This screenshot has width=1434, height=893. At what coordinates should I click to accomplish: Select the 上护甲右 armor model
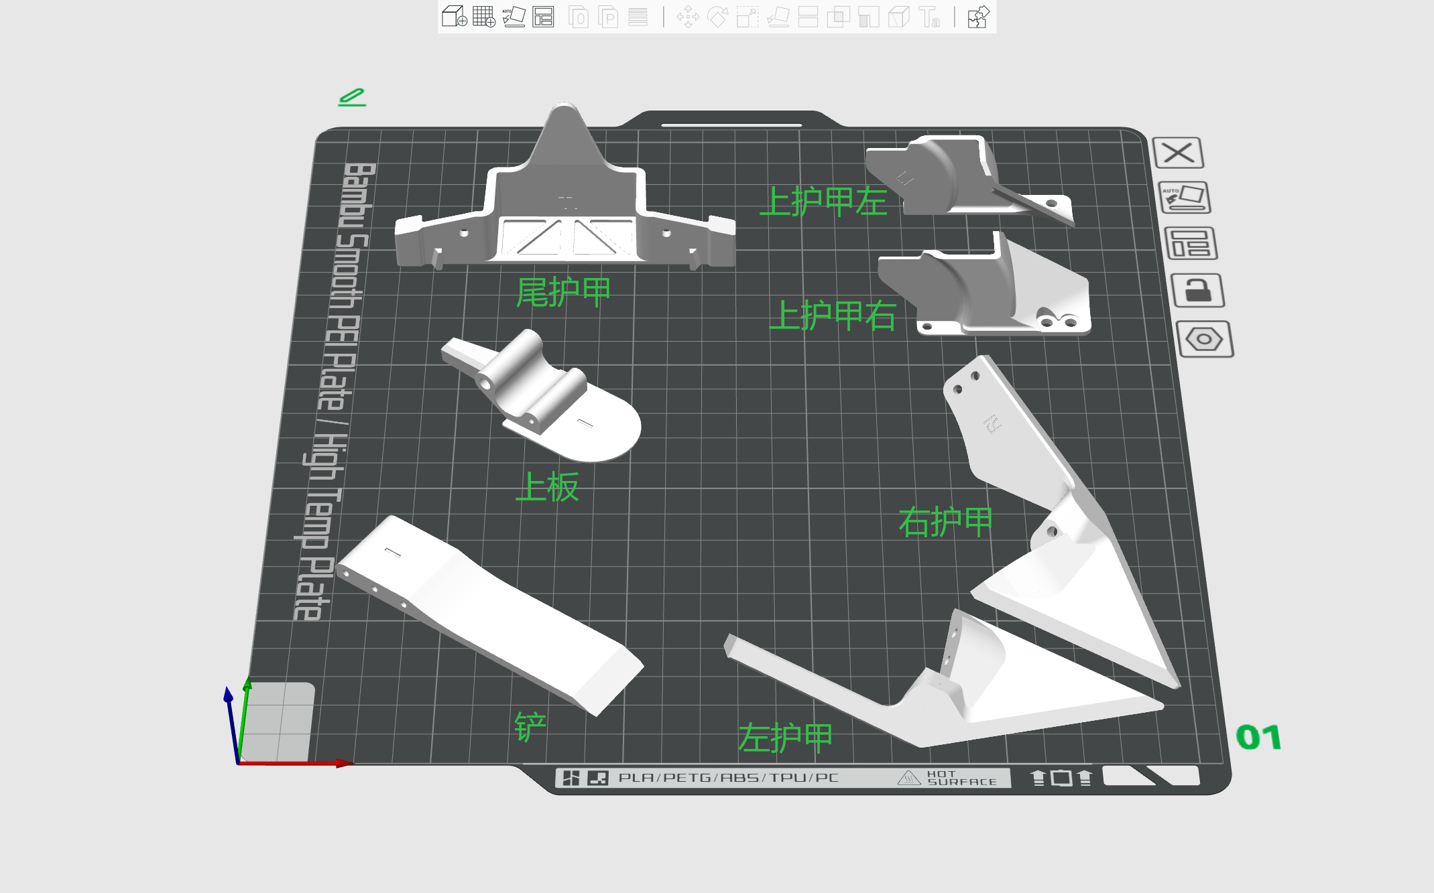tap(985, 288)
